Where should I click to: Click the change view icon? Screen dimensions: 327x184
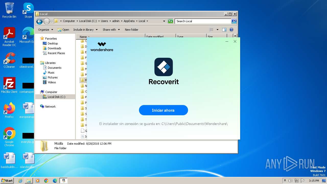click(x=211, y=30)
